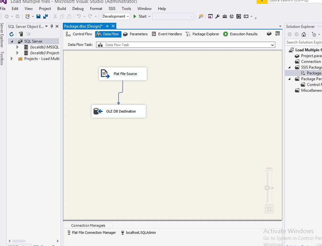The width and height of the screenshot is (322, 246).
Task: View the Execution Results tab
Action: coord(244,34)
